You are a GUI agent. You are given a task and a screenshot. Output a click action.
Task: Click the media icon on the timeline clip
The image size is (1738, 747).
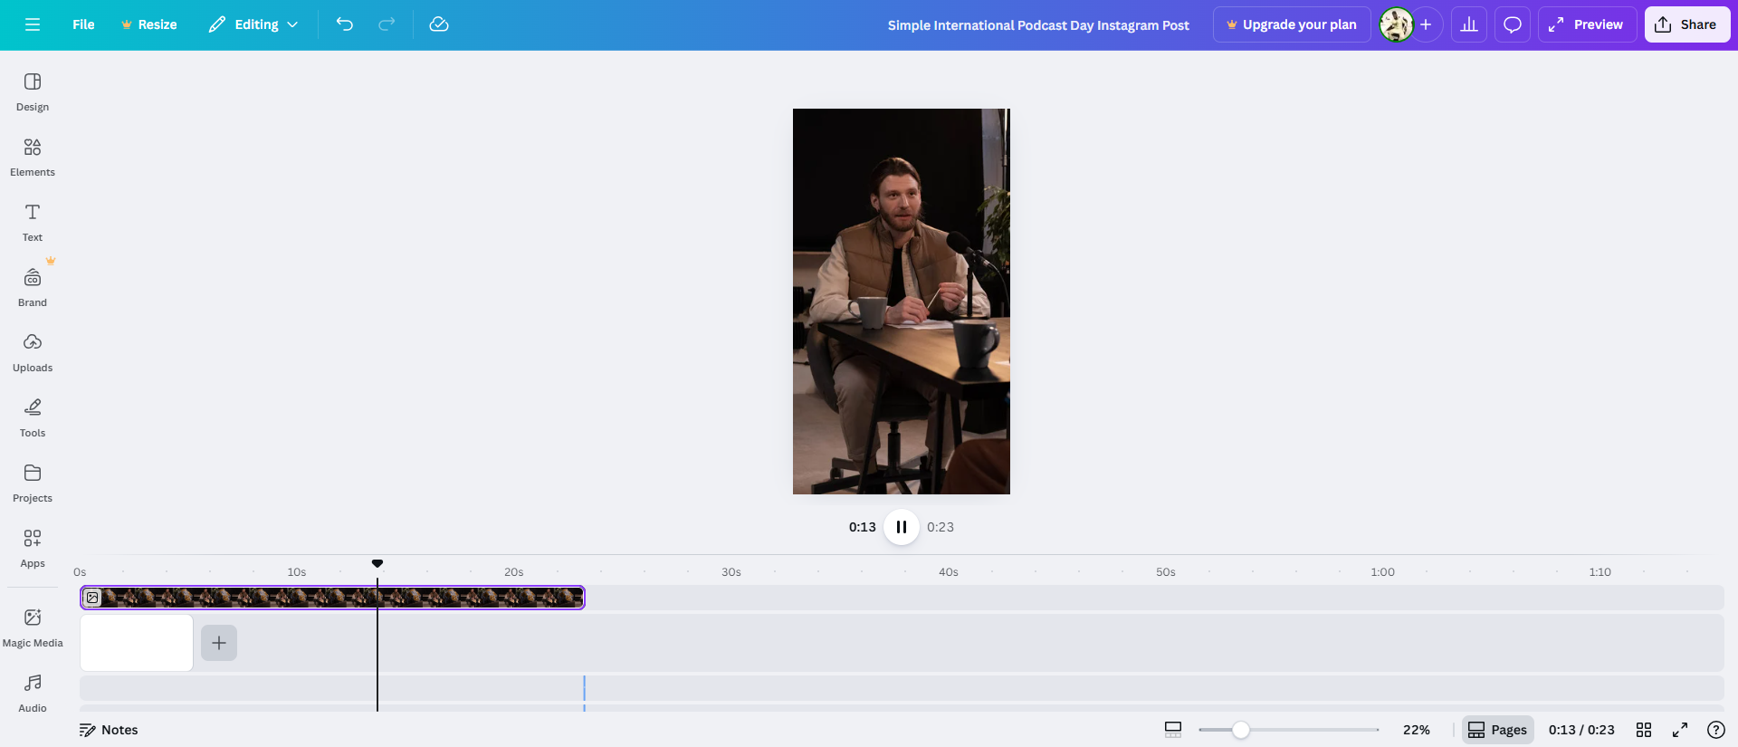coord(92,598)
